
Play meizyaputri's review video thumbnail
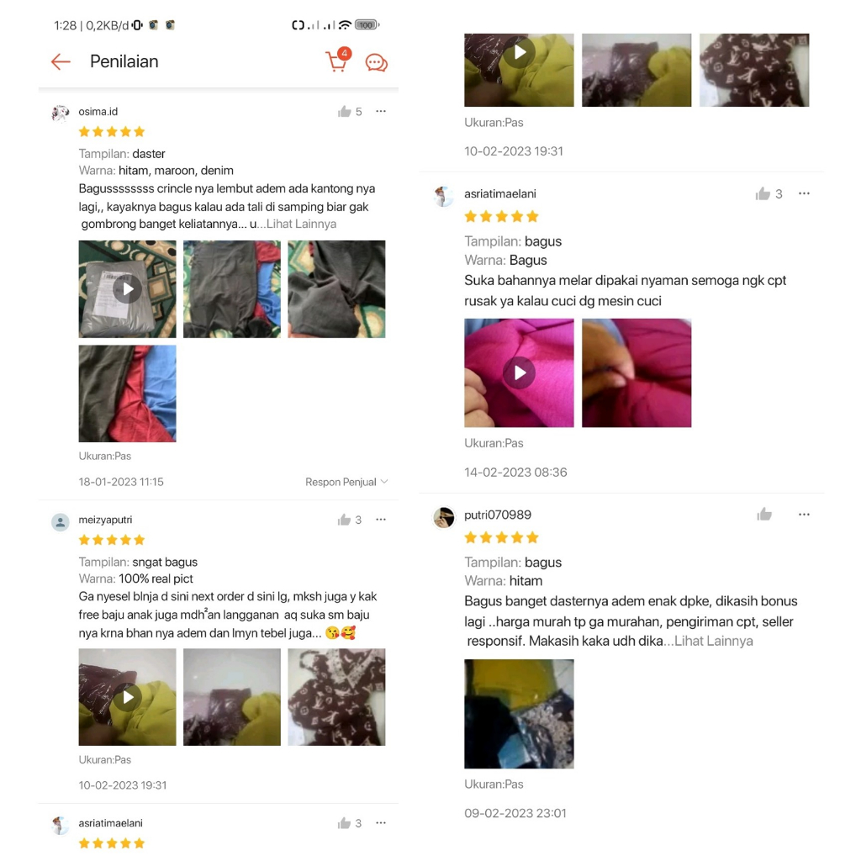[128, 697]
